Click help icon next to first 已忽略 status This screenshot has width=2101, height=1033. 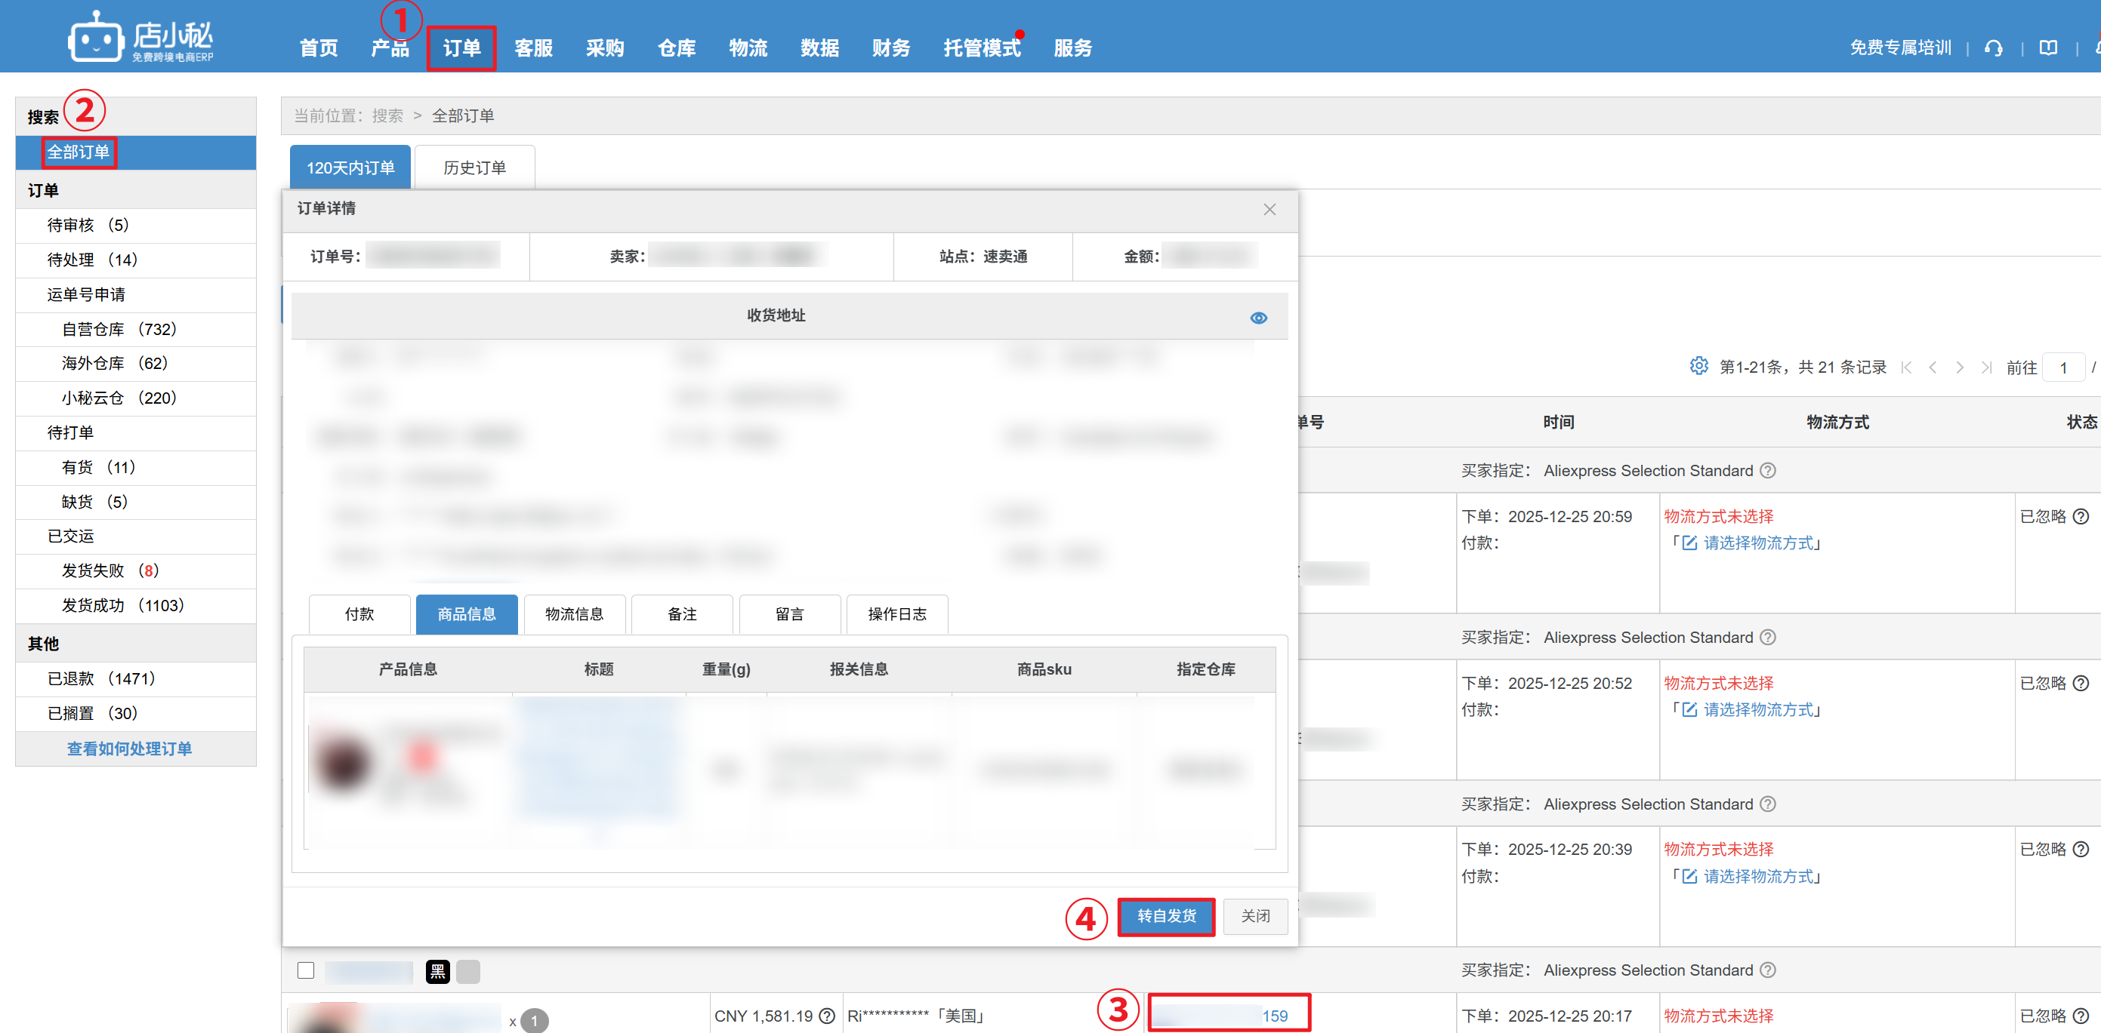(2081, 515)
